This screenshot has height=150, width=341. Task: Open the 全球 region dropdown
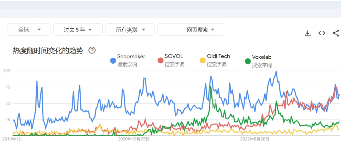[x=29, y=30]
